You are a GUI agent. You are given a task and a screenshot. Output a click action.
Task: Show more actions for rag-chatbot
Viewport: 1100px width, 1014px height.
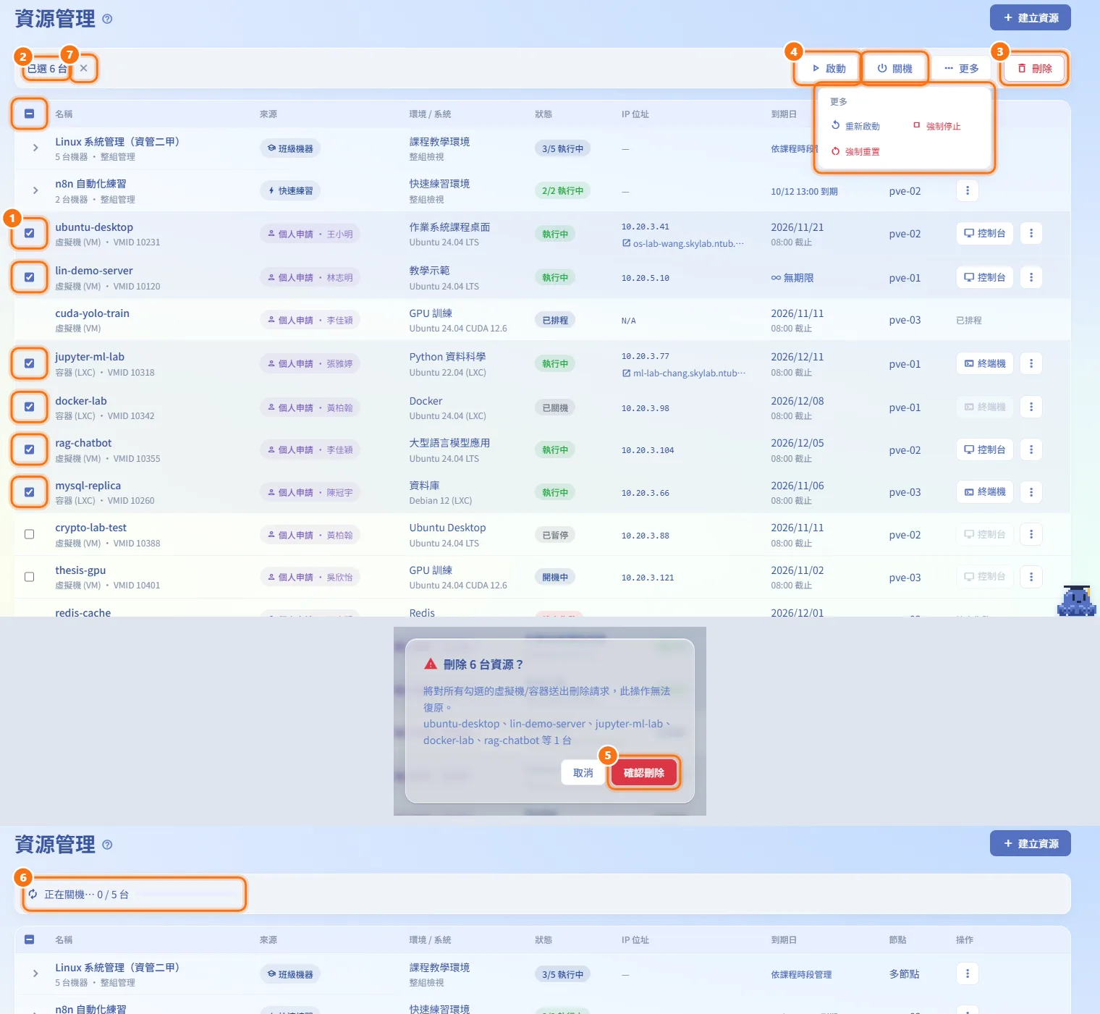pos(1031,449)
